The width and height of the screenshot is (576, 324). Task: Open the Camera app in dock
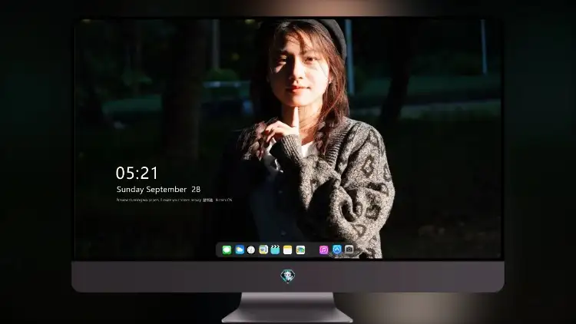pyautogui.click(x=349, y=250)
